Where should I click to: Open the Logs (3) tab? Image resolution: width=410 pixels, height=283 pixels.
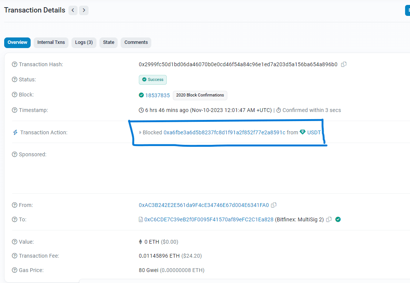coord(84,42)
